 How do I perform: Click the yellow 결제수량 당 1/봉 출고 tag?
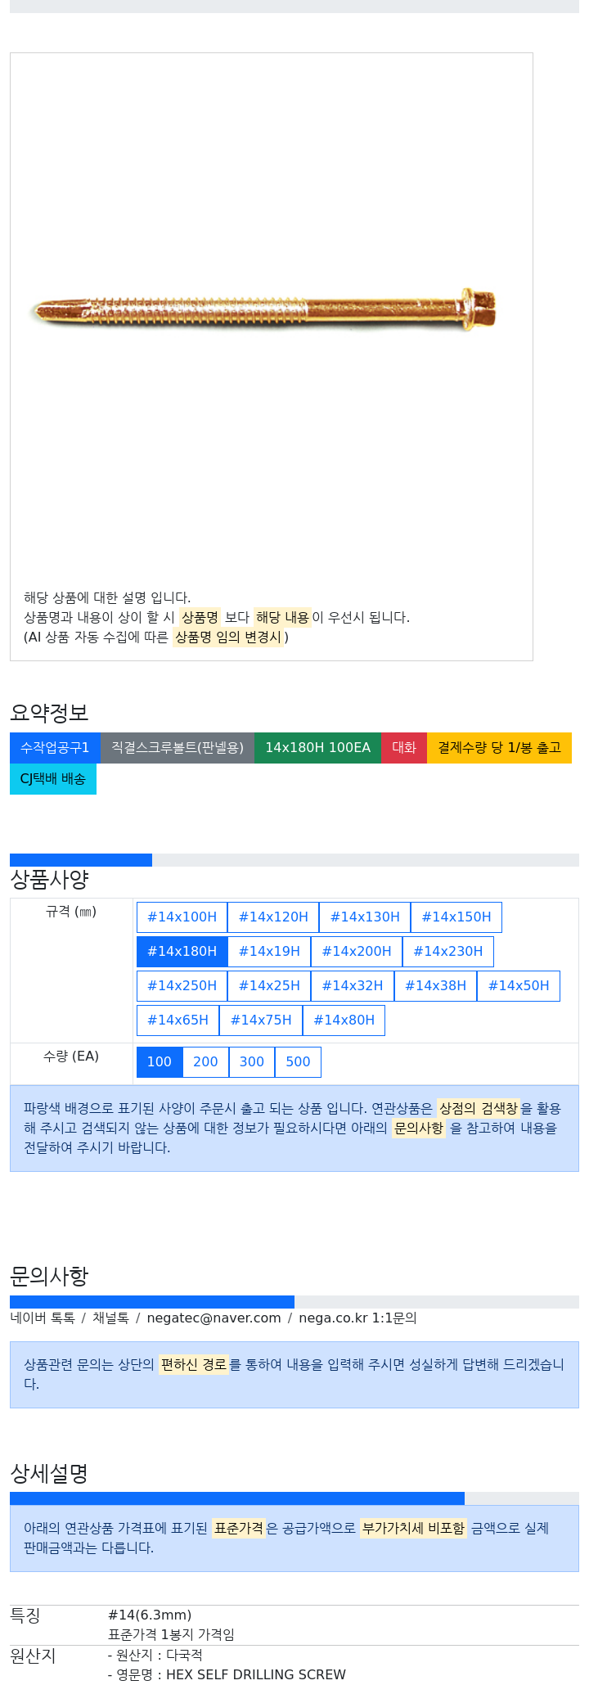point(499,748)
